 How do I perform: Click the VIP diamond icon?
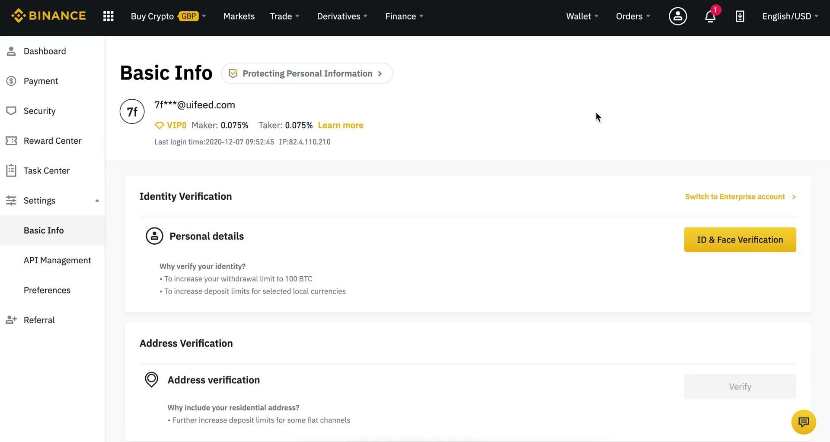160,126
